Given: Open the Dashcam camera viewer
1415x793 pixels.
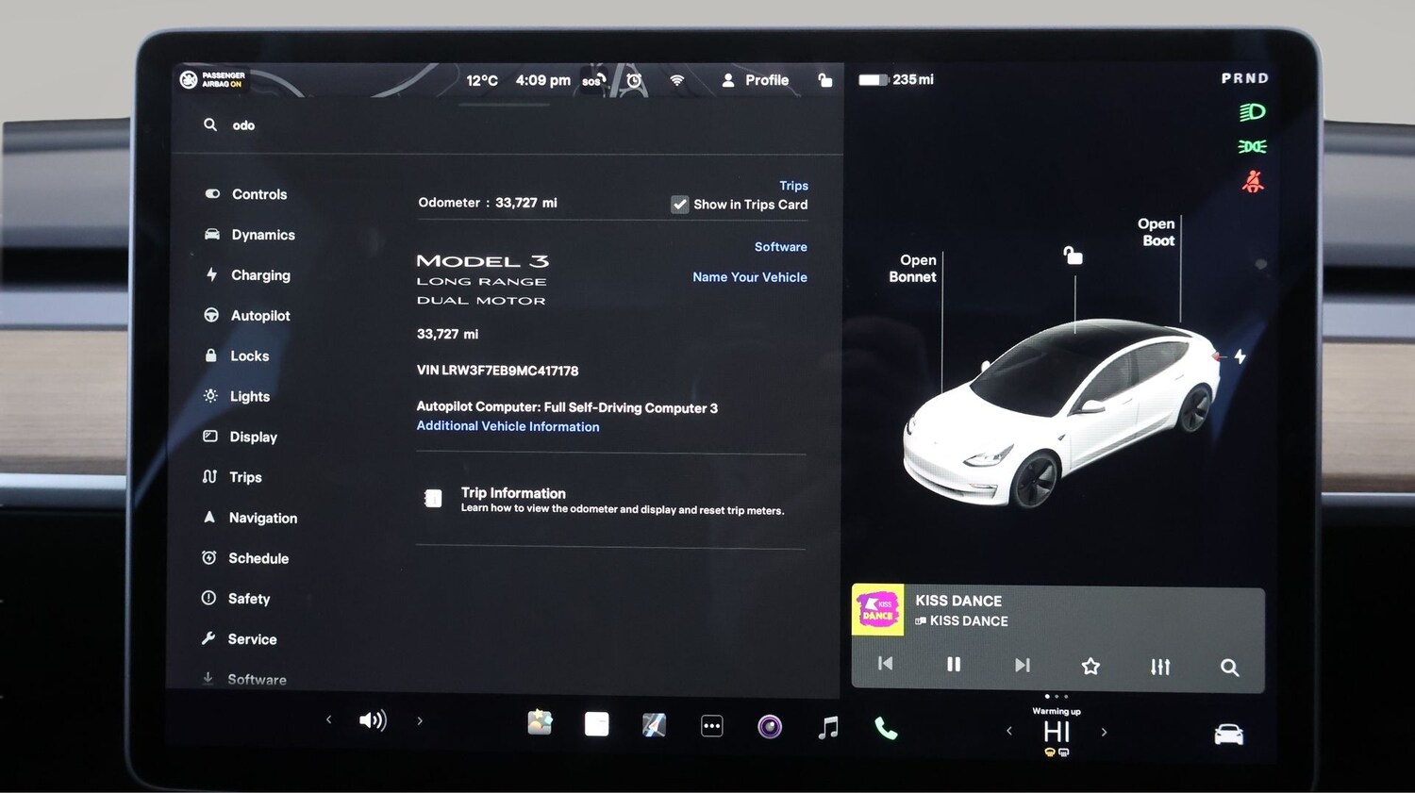Looking at the screenshot, I should (x=769, y=725).
